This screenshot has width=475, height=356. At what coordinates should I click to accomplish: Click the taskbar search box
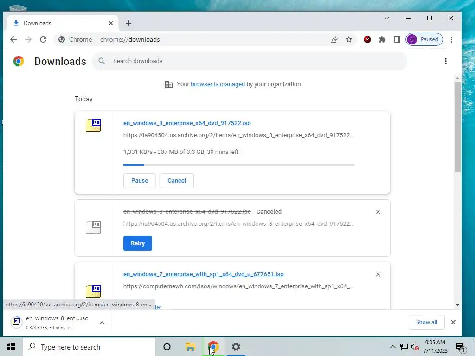(x=89, y=347)
